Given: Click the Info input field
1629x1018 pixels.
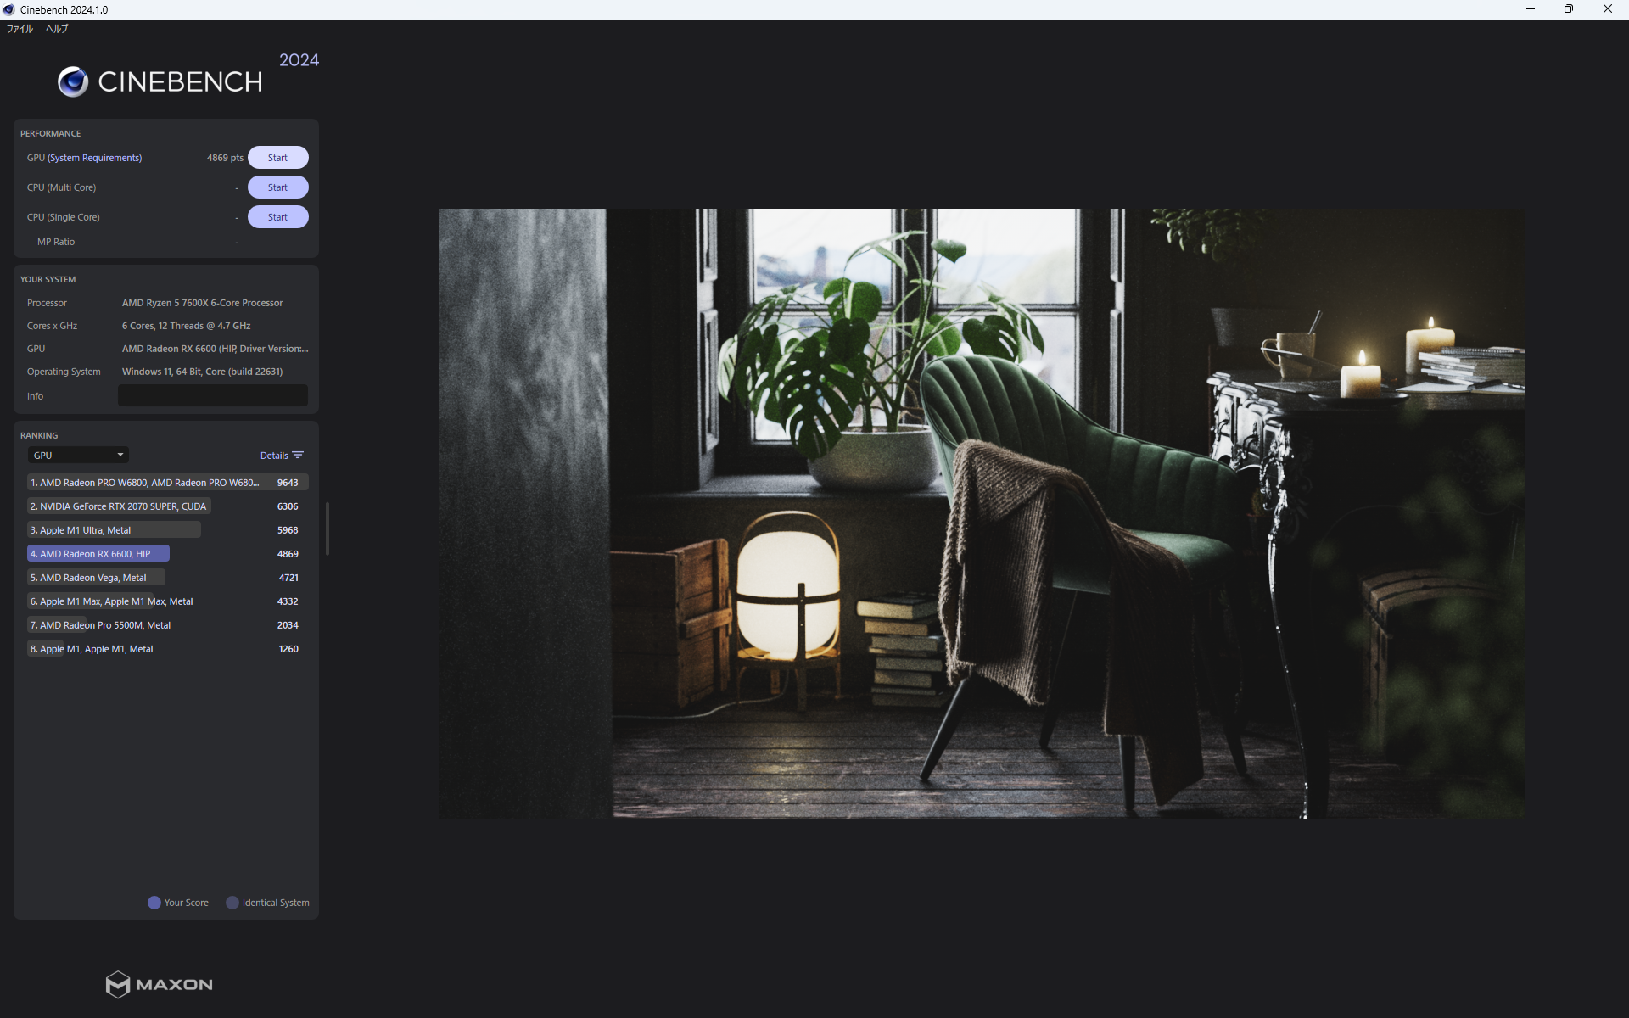Looking at the screenshot, I should (213, 395).
